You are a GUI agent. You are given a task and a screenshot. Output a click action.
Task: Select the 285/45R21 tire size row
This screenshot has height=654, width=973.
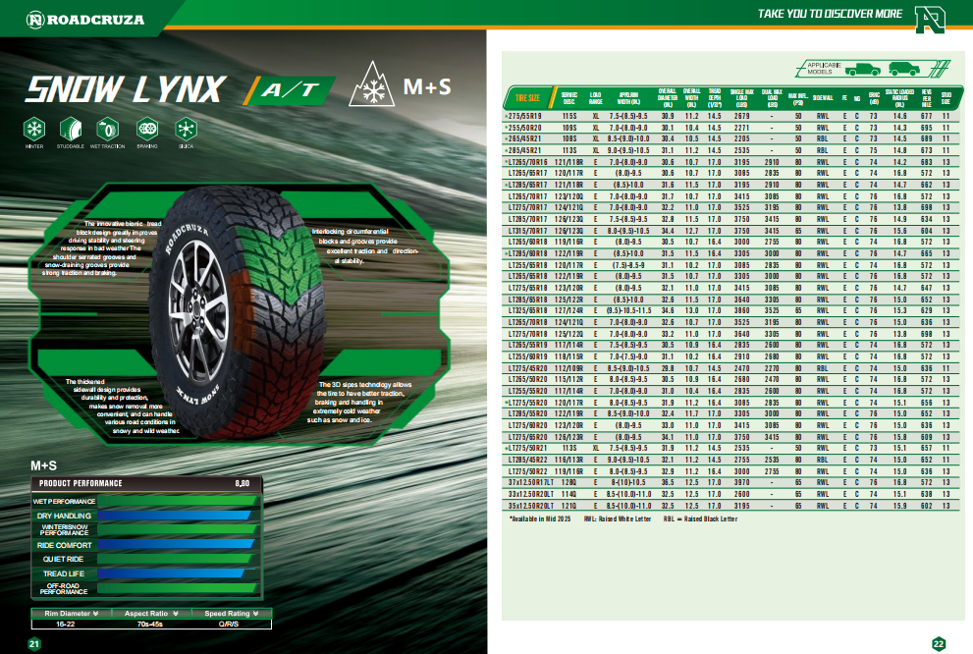tap(731, 151)
